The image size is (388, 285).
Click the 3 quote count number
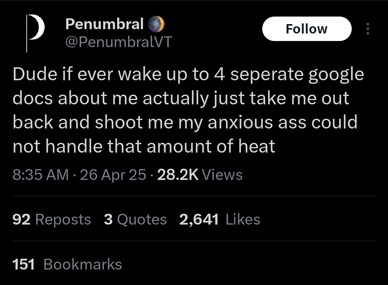point(108,220)
